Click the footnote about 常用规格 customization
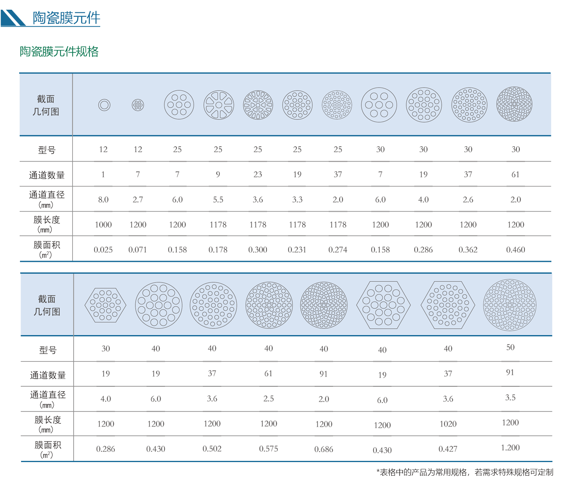 coord(464,472)
